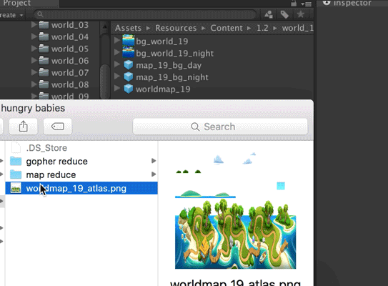Click the worldmap atlas preview image
Viewport: 388px width, 286px height.
click(x=235, y=210)
